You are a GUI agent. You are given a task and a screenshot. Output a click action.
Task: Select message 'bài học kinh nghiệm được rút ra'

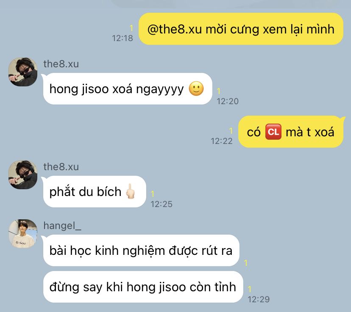(x=141, y=250)
